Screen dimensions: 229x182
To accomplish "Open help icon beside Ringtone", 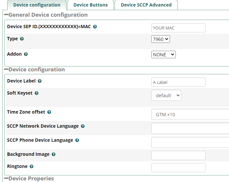I will pos(32,167).
